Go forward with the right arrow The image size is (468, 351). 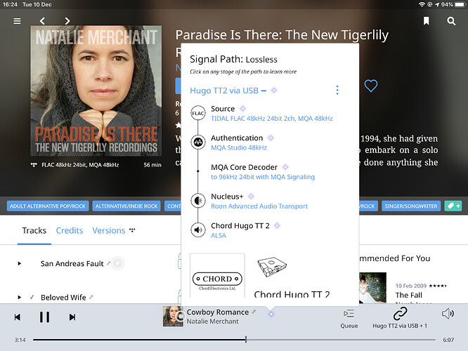(67, 21)
